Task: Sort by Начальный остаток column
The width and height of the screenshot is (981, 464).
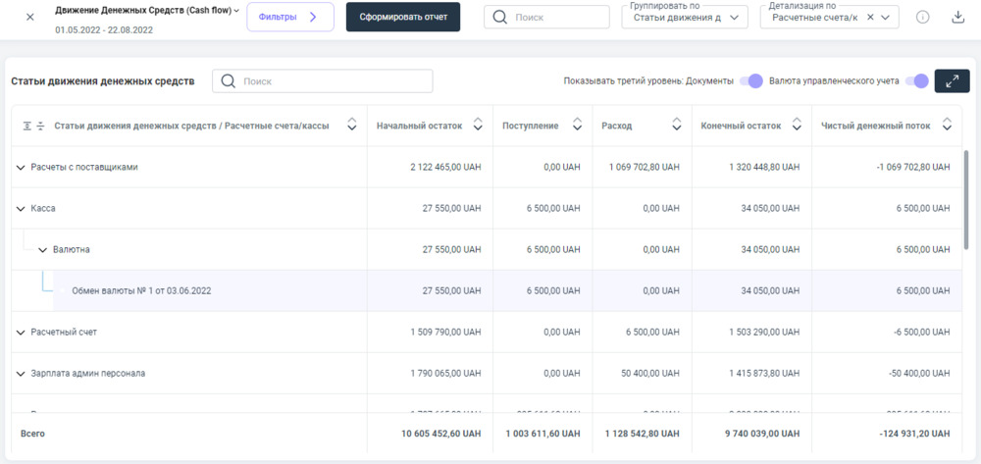Action: pyautogui.click(x=478, y=126)
